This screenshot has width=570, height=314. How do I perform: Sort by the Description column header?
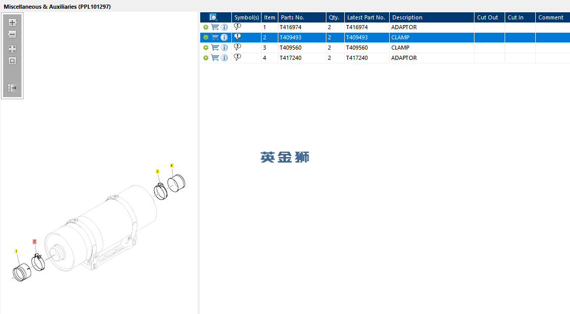pos(432,17)
